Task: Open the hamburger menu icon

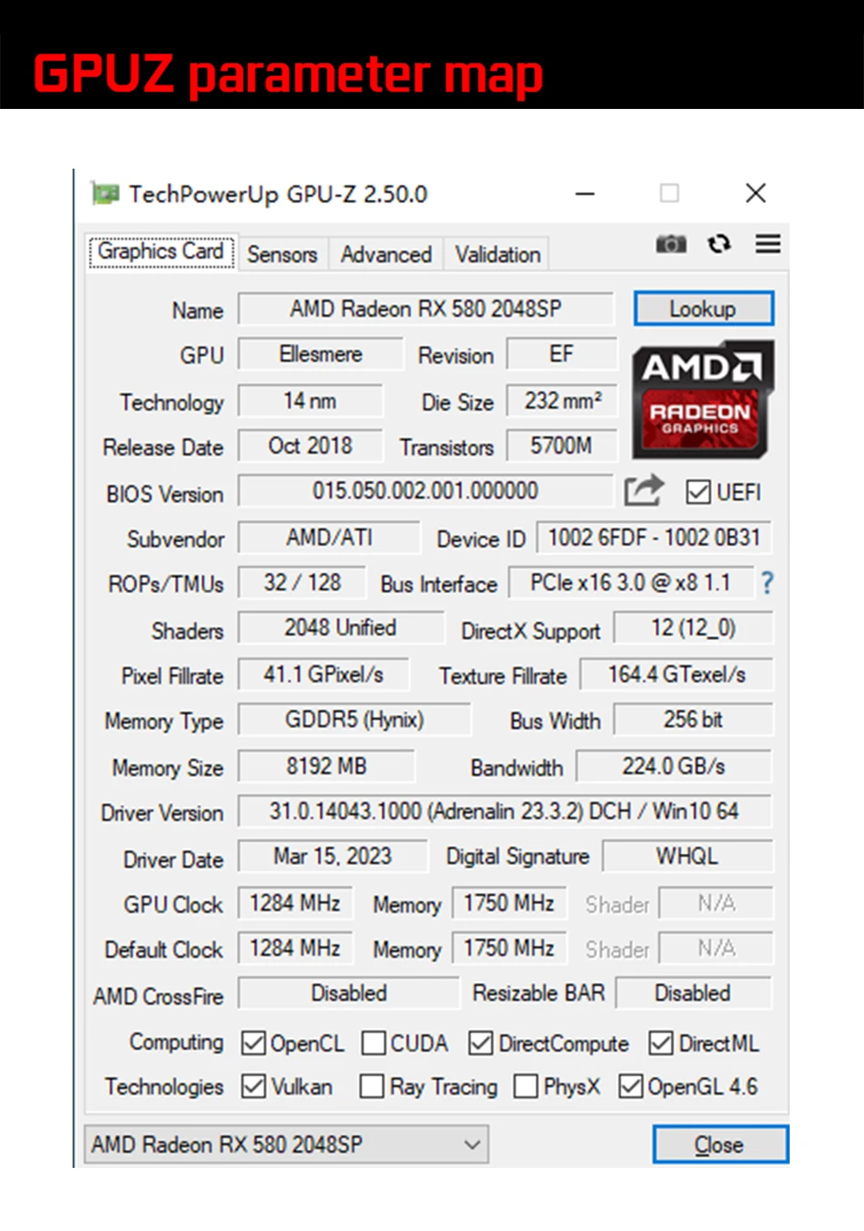Action: coord(768,245)
